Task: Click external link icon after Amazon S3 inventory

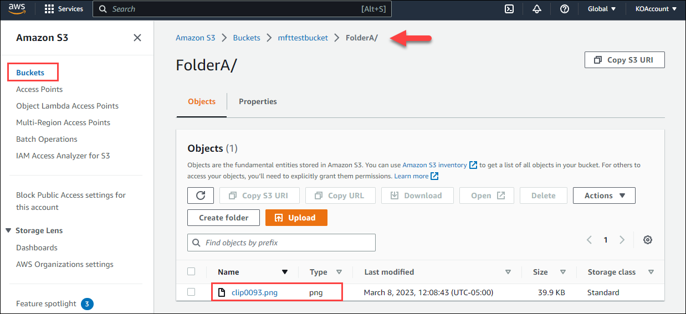Action: pyautogui.click(x=473, y=165)
